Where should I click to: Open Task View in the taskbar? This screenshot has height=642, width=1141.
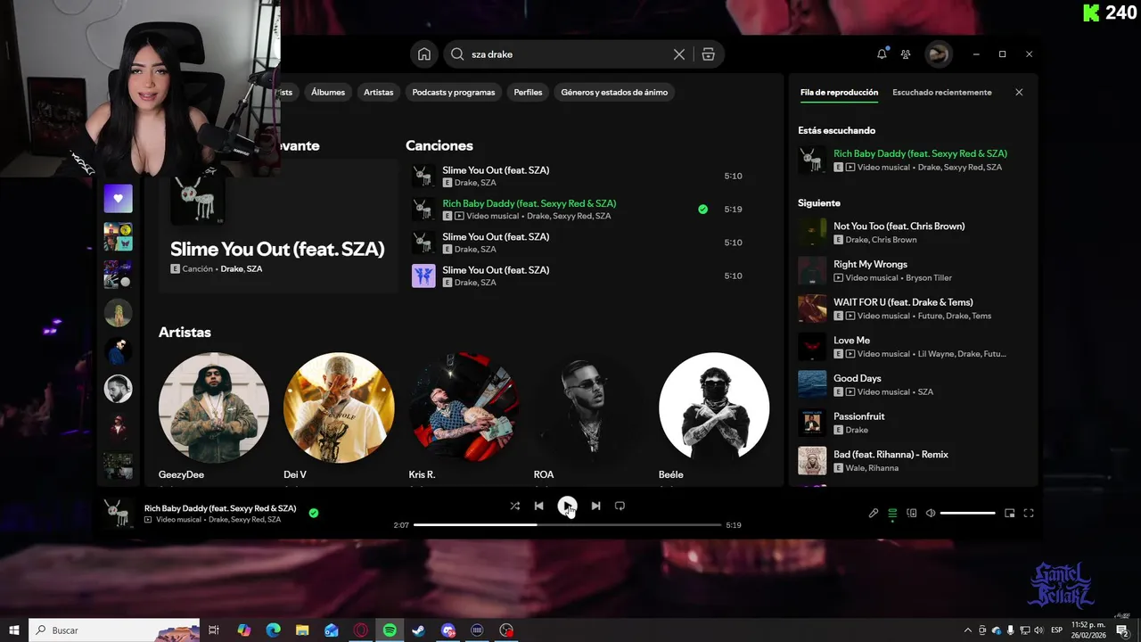[x=214, y=630]
